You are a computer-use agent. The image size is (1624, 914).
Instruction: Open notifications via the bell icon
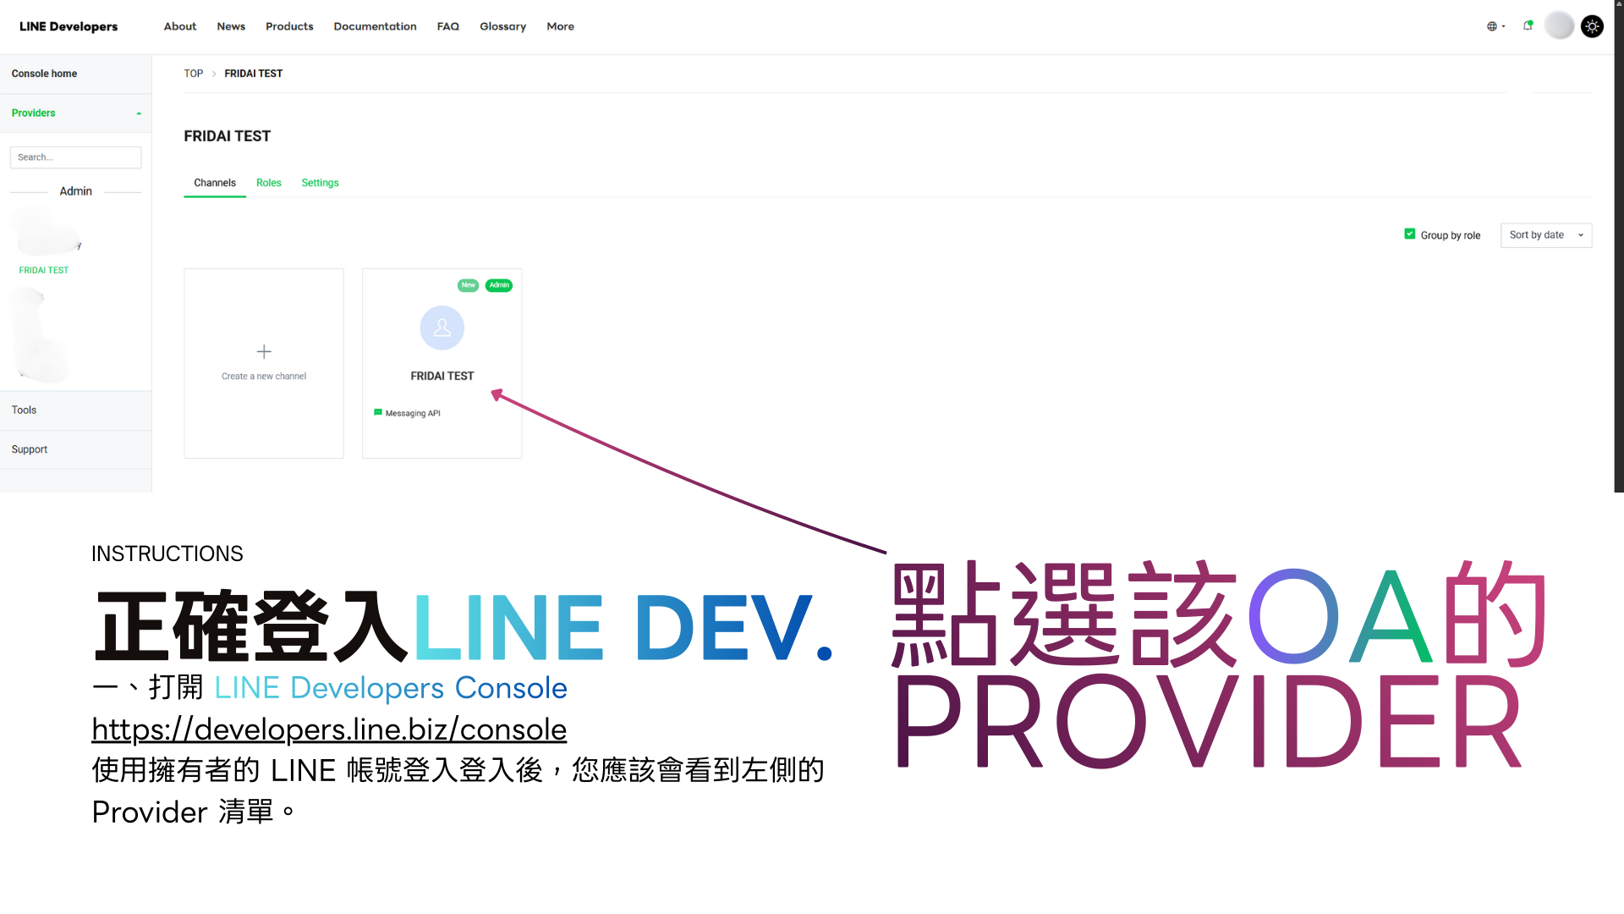point(1528,26)
